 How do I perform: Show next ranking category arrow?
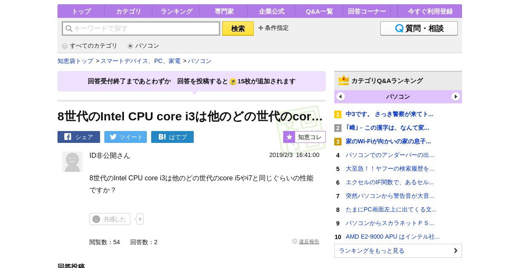click(x=456, y=97)
